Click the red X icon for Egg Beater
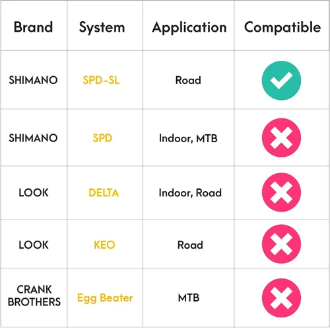Viewport: 330px width, 328px height. click(x=281, y=298)
